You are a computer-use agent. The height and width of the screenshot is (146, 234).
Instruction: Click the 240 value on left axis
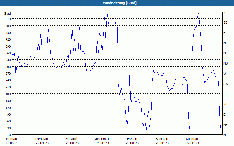[x=7, y=80]
